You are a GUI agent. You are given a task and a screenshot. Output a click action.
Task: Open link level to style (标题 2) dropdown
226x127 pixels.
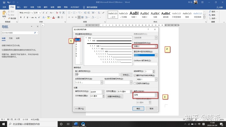point(156,46)
